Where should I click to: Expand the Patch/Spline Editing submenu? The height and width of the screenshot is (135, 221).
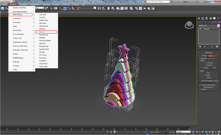coord(22,12)
